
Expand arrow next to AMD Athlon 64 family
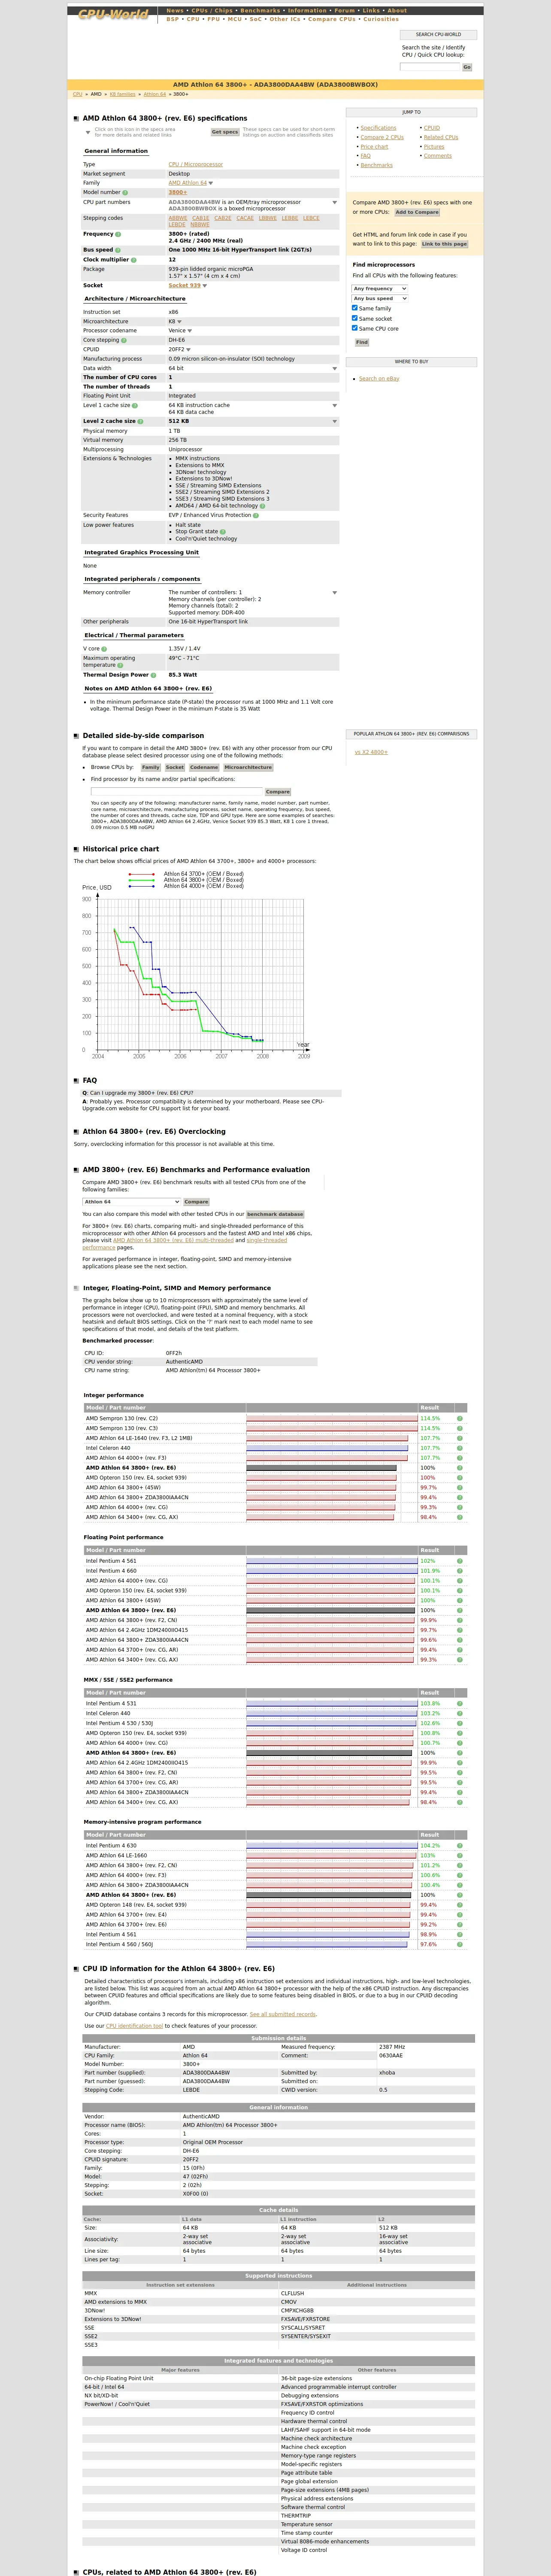pyautogui.click(x=211, y=183)
